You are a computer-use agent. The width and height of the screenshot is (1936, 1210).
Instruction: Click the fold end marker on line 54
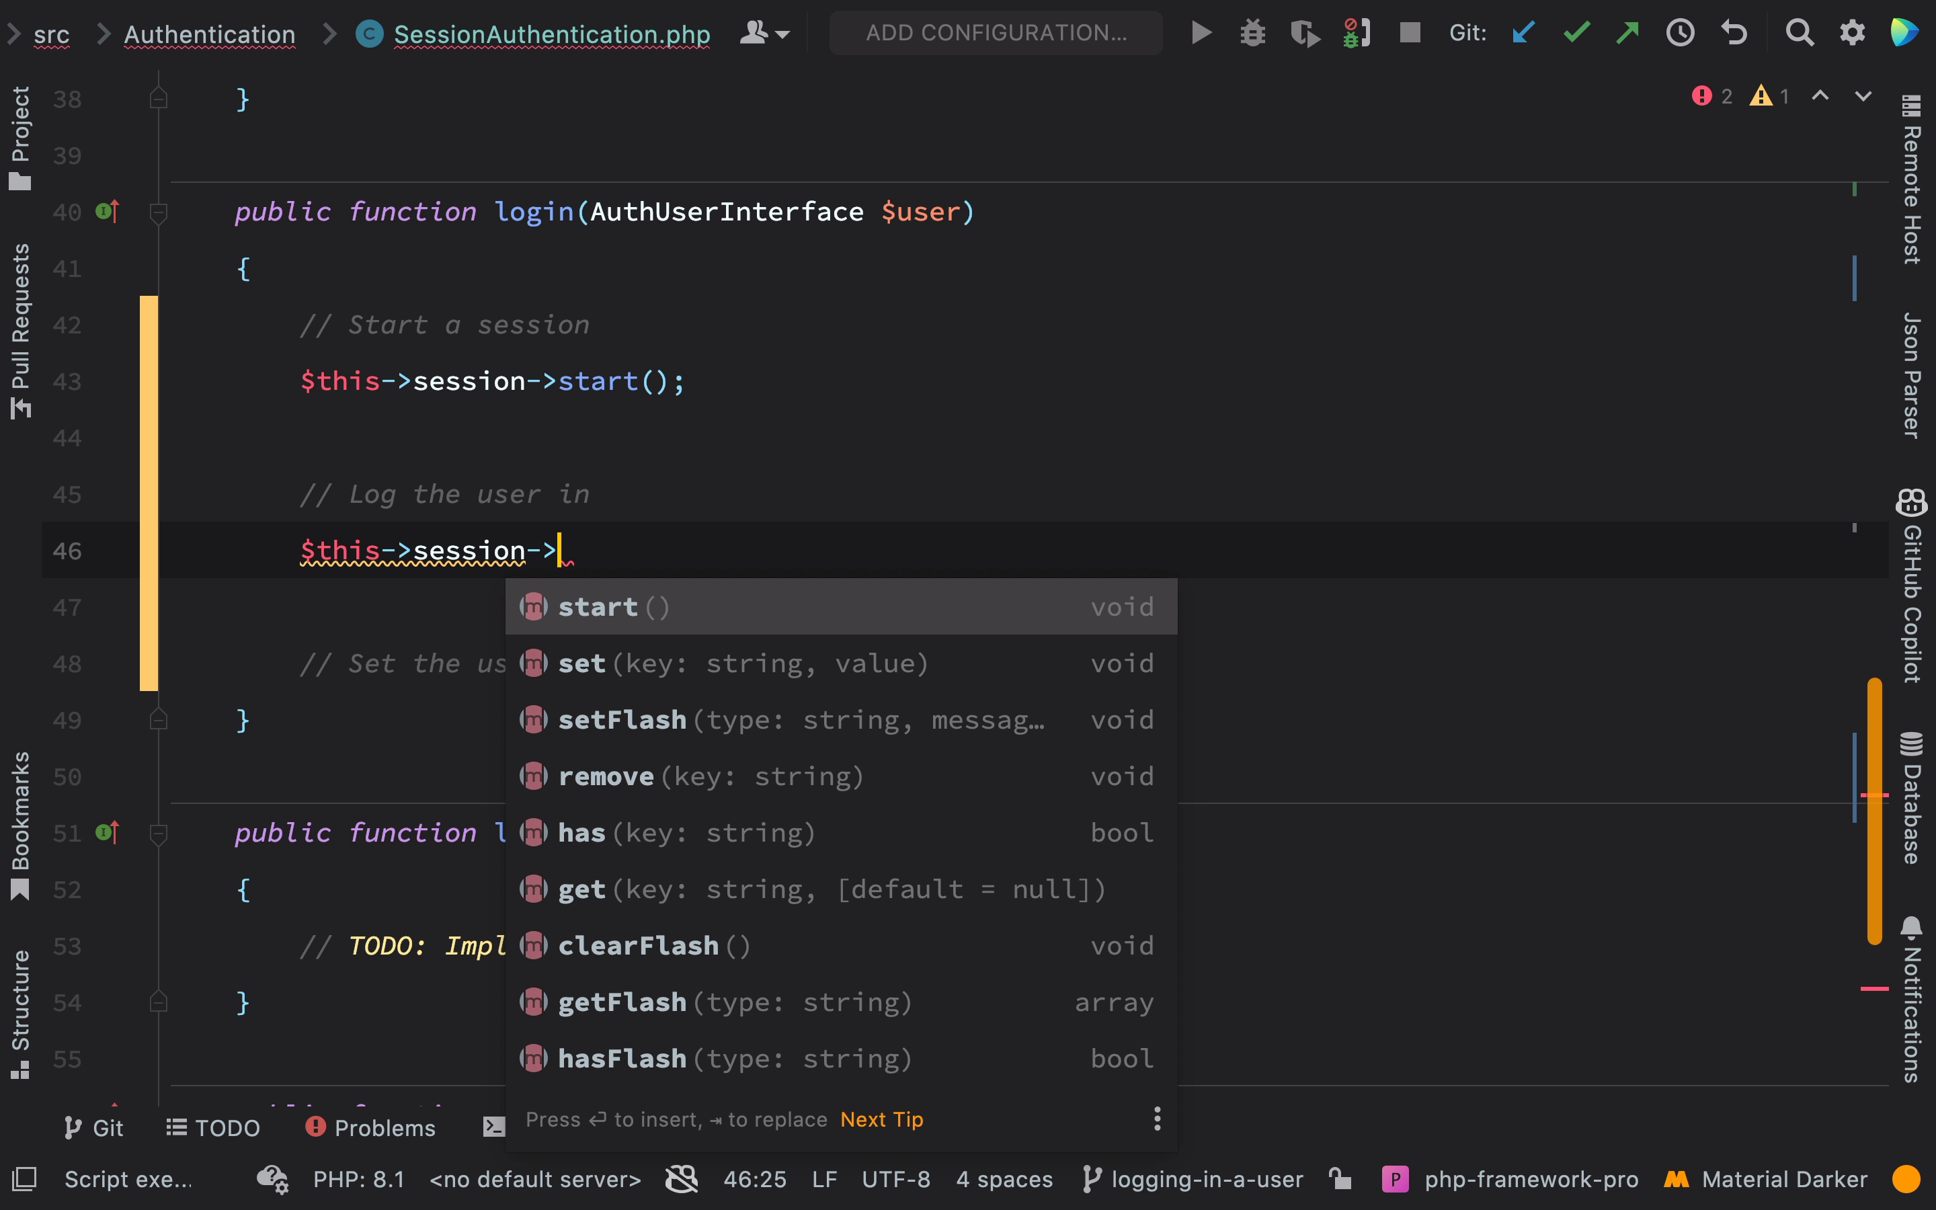[159, 1002]
